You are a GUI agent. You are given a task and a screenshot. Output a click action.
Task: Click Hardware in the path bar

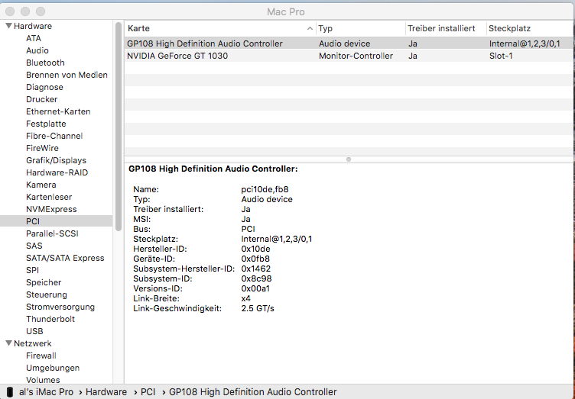click(x=106, y=392)
